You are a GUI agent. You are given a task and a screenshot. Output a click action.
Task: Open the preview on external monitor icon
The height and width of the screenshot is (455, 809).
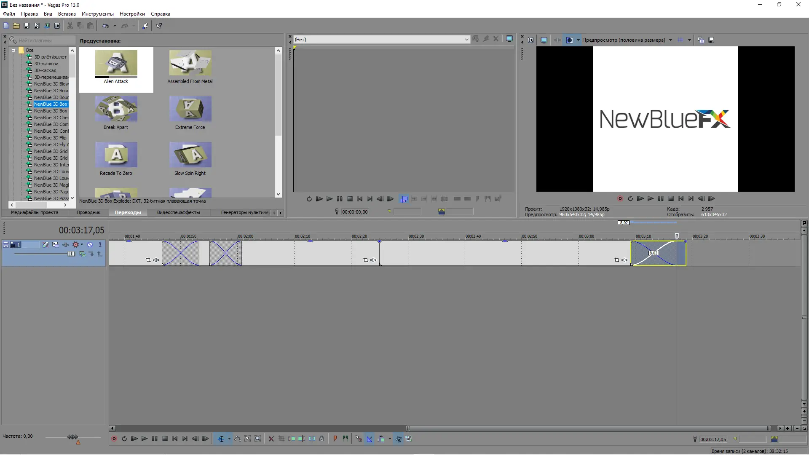click(544, 40)
